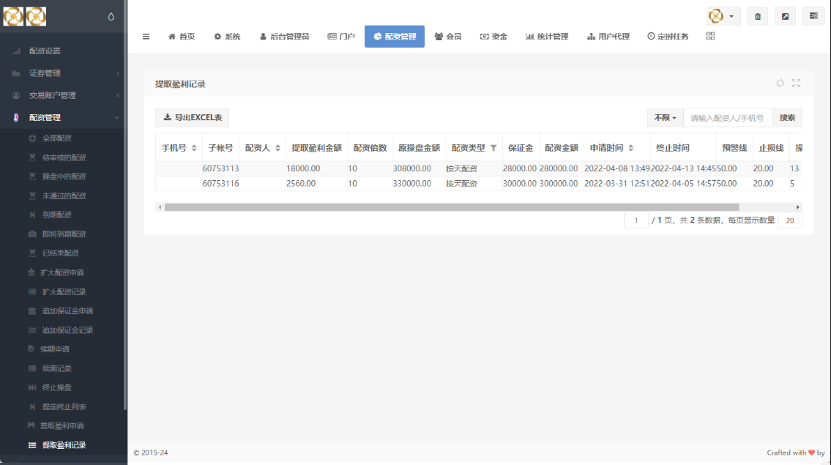The height and width of the screenshot is (465, 831).
Task: Expand 证券管理 sidebar section
Action: [62, 73]
